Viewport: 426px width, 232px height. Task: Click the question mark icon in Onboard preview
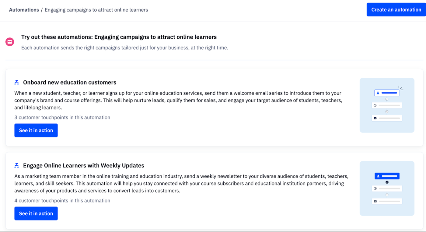[x=375, y=106]
